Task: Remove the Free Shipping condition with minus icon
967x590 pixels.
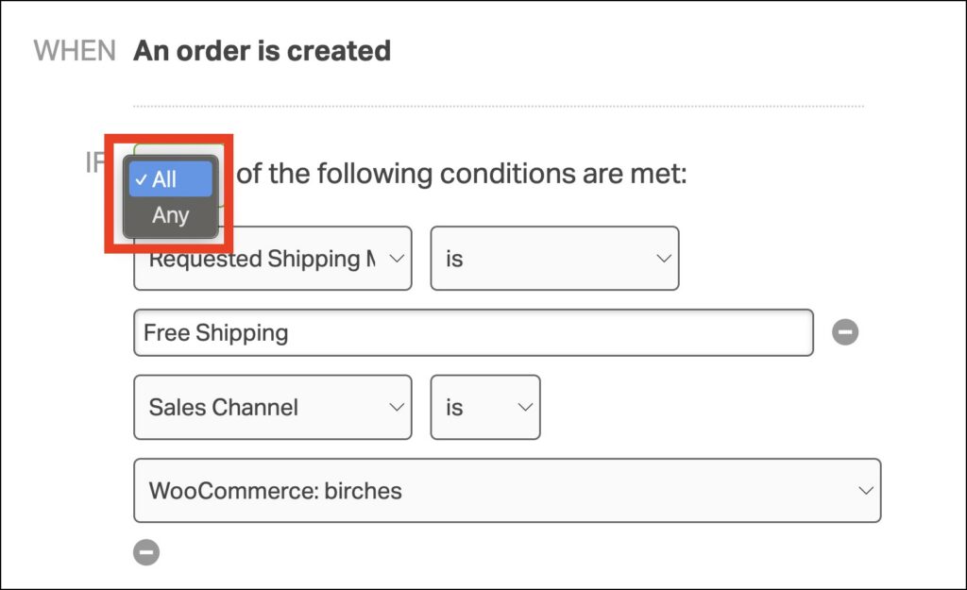Action: pos(845,332)
